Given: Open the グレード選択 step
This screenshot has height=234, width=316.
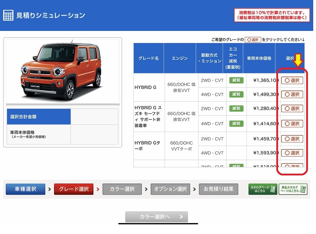Looking at the screenshot, I should pyautogui.click(x=74, y=189).
